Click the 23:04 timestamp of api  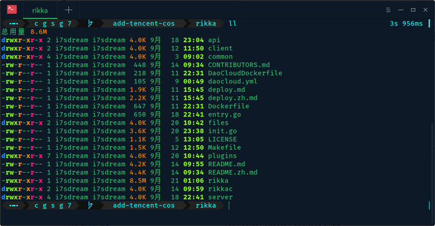(x=193, y=40)
